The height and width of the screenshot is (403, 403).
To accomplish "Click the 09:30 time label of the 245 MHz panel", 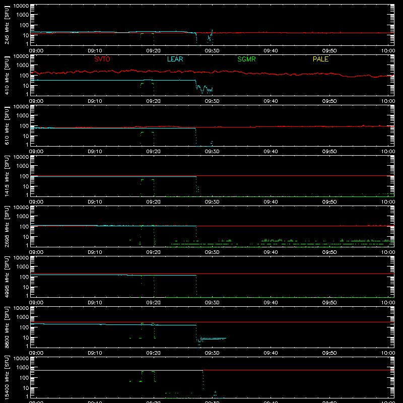I will 212,51.
